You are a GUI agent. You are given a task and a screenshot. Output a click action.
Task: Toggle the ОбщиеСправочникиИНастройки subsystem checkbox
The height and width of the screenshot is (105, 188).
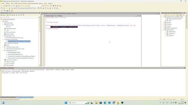pos(164,17)
